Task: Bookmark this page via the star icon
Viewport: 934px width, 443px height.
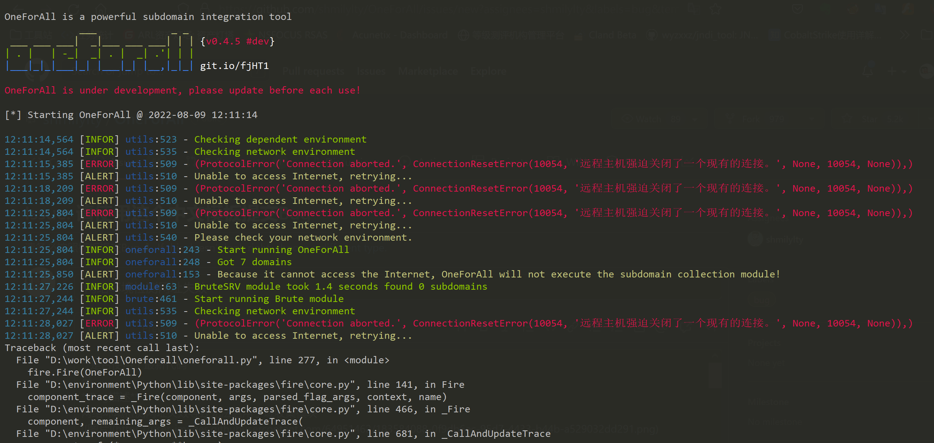Action: (715, 9)
